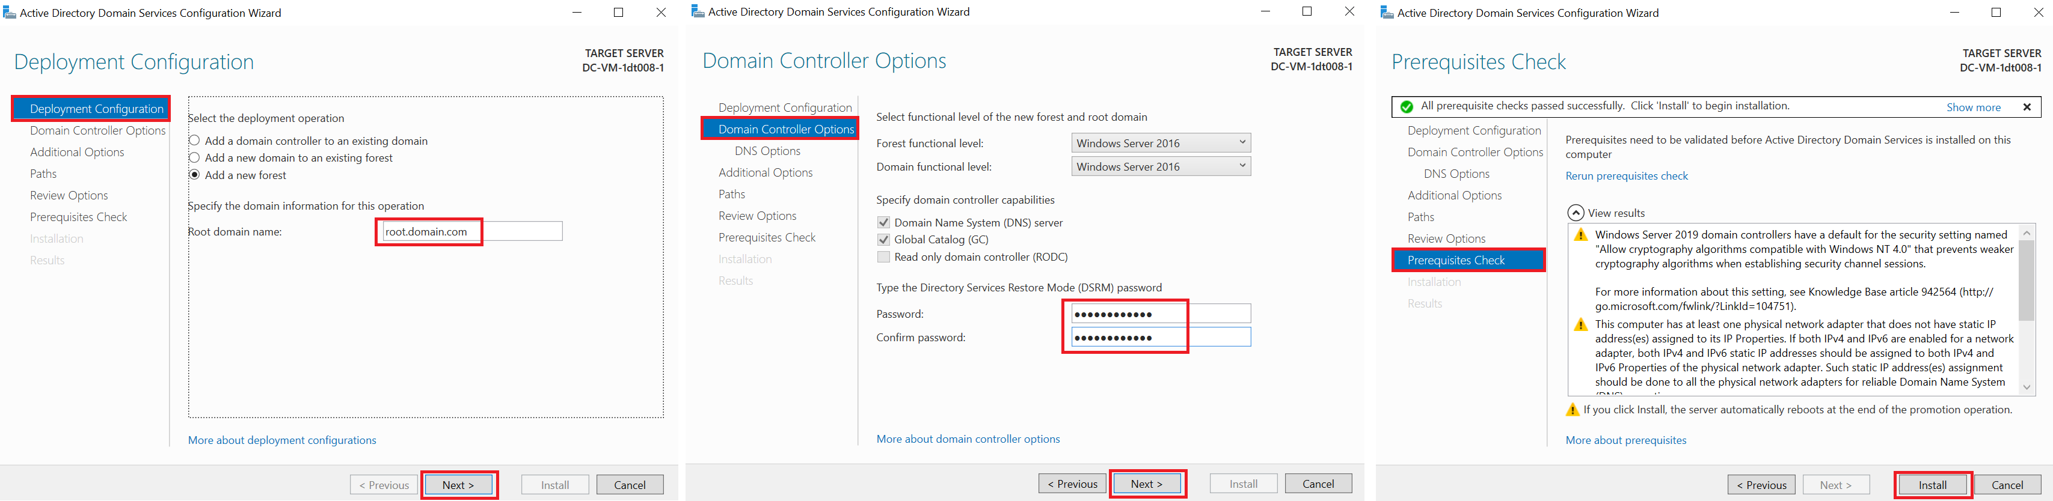Click the green success checkmark icon
This screenshot has width=2053, height=501.
[x=1407, y=107]
